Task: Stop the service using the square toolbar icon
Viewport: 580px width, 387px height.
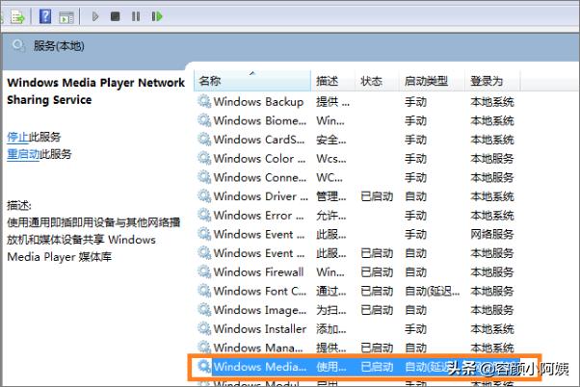Action: click(x=116, y=16)
